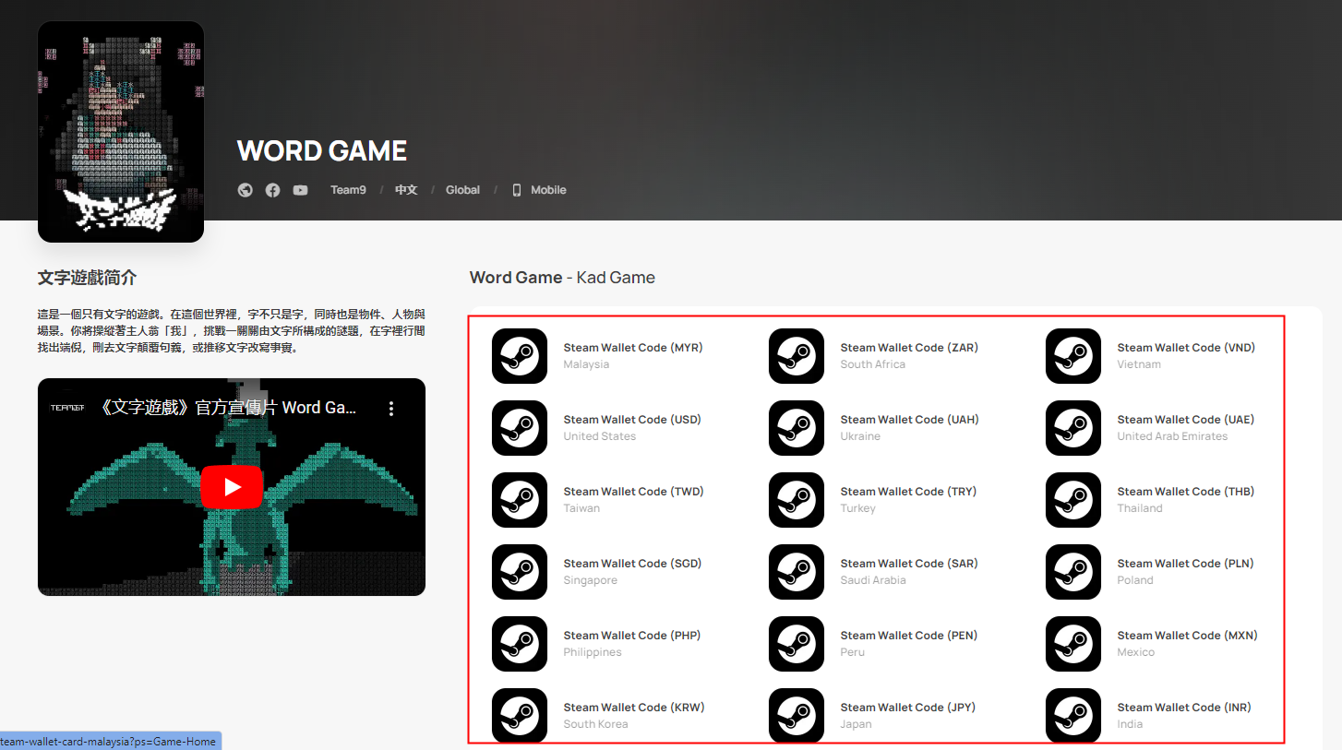This screenshot has height=750, width=1342.
Task: Play the Word Game trailer video
Action: pyautogui.click(x=232, y=487)
